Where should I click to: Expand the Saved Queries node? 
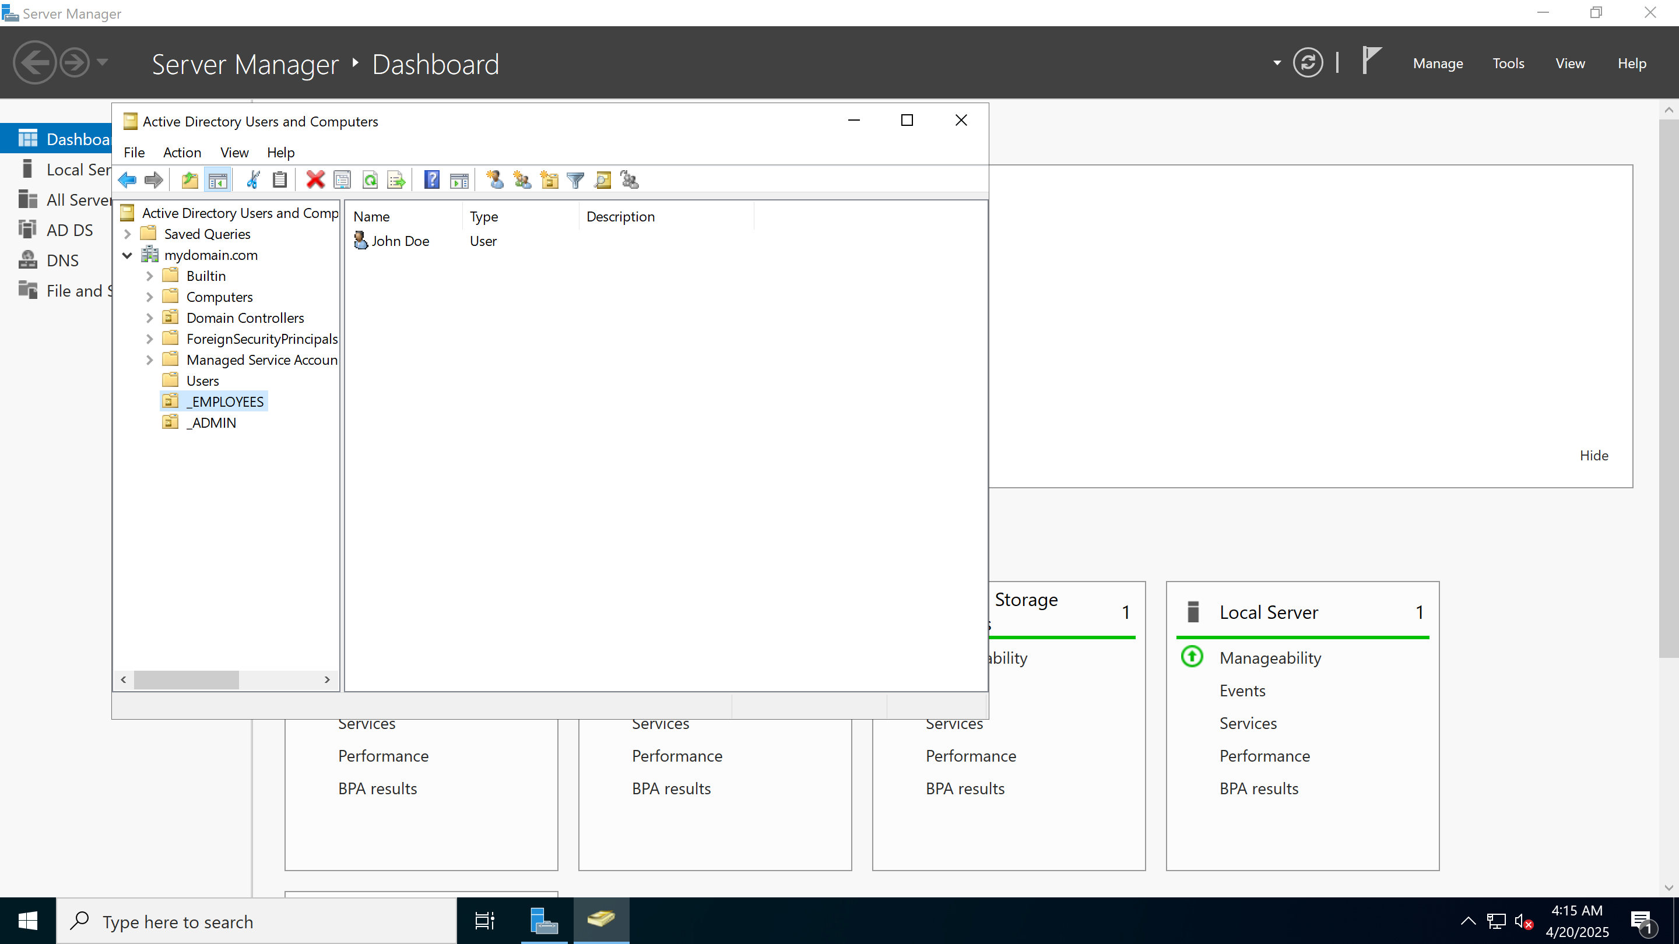click(x=128, y=234)
